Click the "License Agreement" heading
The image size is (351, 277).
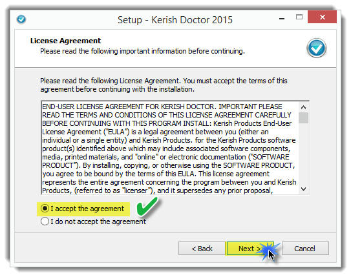(x=65, y=41)
